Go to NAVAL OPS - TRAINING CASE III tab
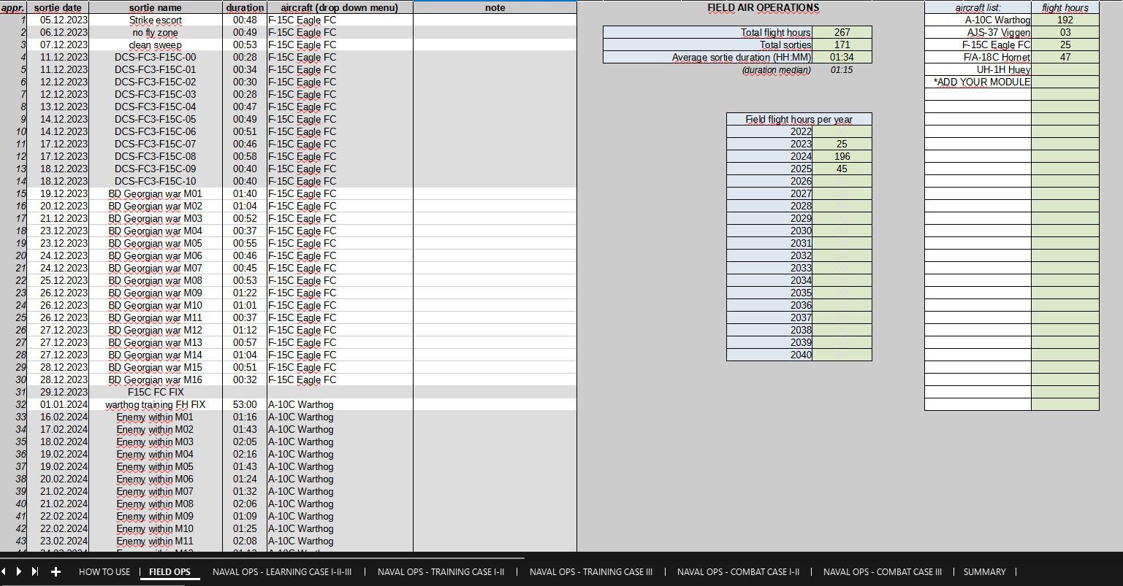Image resolution: width=1123 pixels, height=586 pixels. [x=590, y=572]
